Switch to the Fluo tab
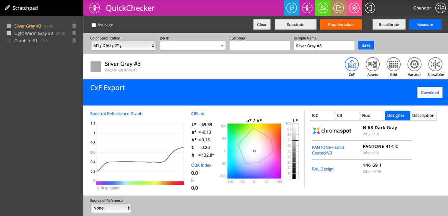This screenshot has width=448, height=216. click(372, 115)
